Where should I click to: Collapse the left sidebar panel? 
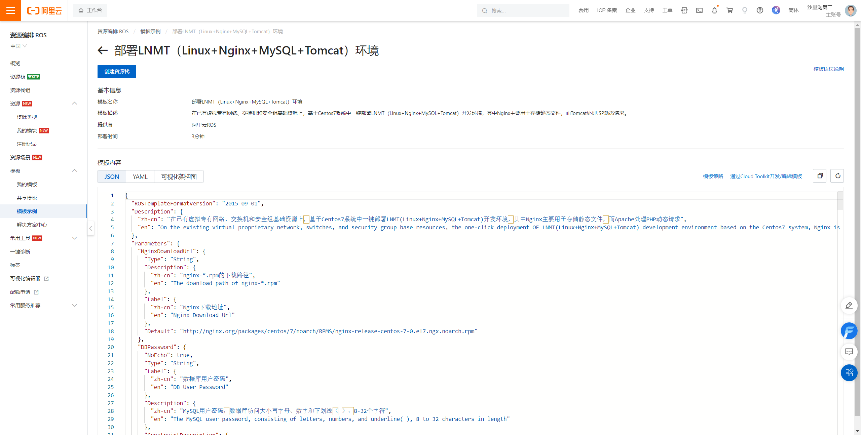90,229
